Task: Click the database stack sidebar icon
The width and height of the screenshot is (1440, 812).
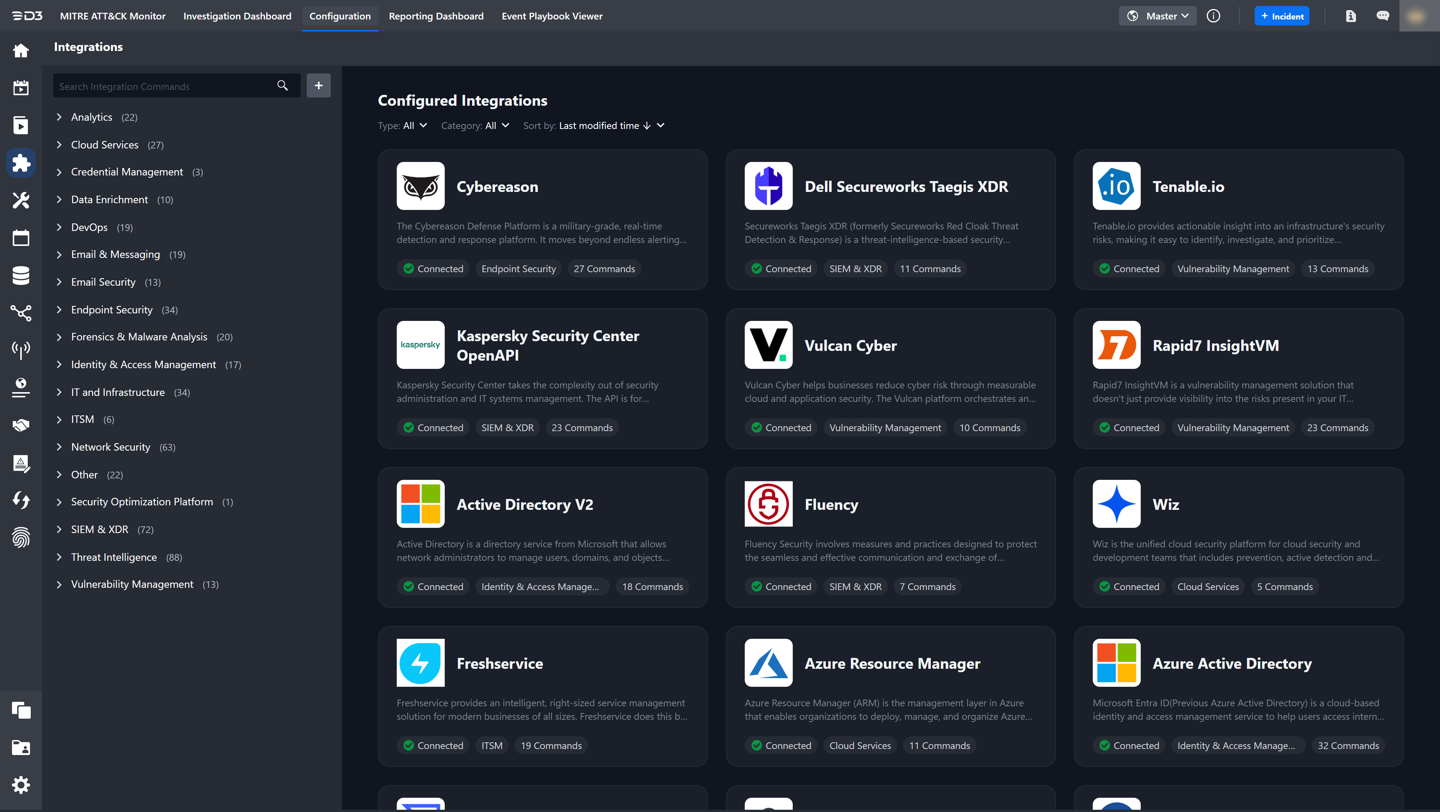Action: tap(21, 276)
